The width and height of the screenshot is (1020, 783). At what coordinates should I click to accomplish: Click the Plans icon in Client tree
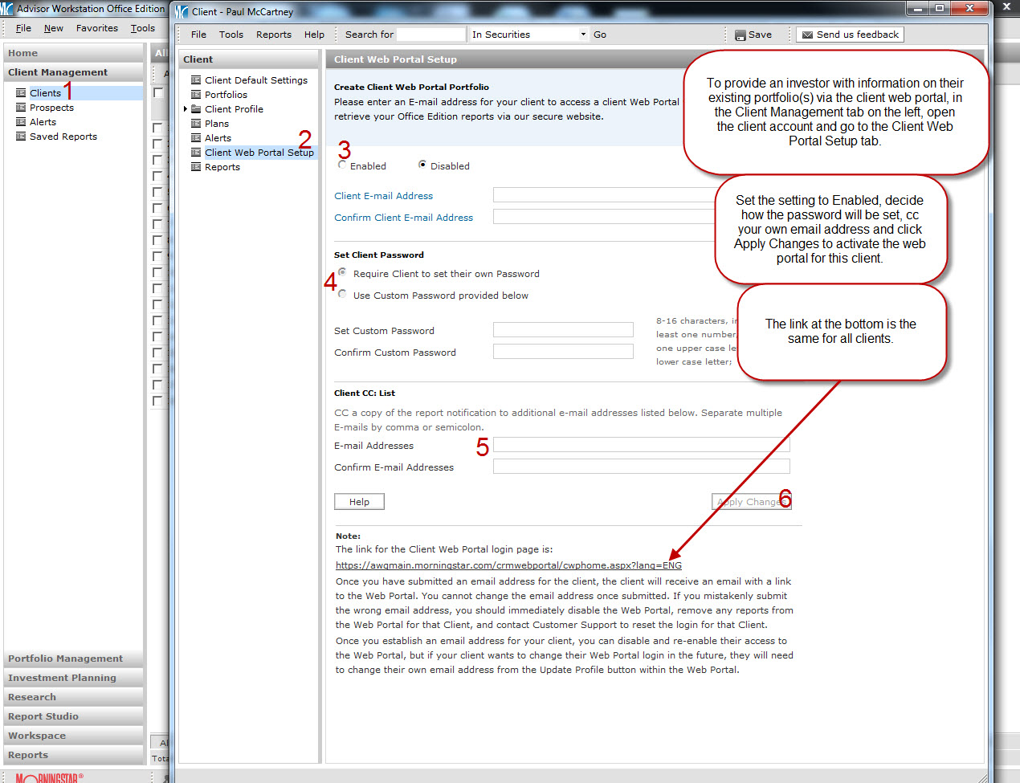tap(196, 124)
